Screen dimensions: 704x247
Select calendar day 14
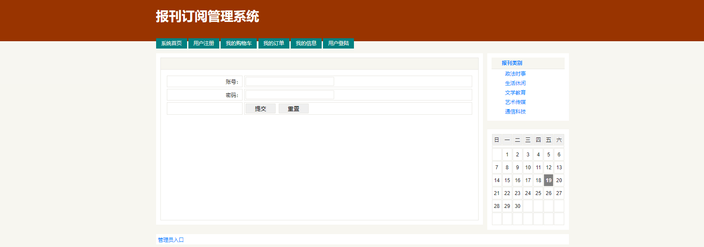[497, 180]
